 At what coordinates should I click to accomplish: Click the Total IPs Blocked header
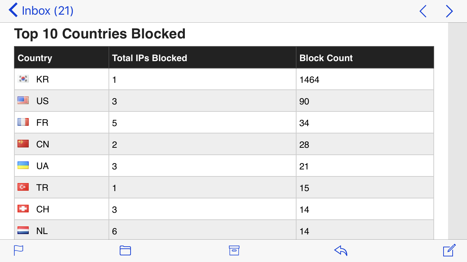click(202, 58)
